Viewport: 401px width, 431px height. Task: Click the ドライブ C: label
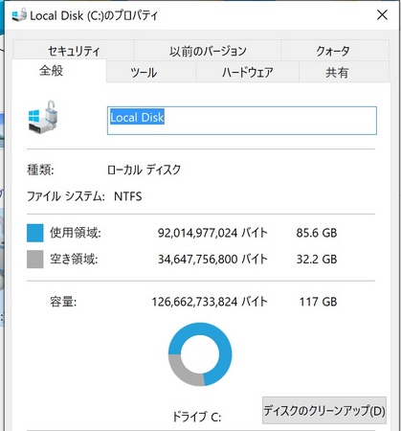[x=196, y=417]
